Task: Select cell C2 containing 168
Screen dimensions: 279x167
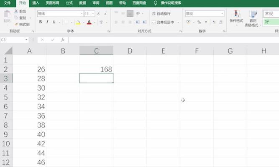Action: click(96, 69)
